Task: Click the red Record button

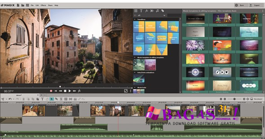Action: [x=51, y=91]
